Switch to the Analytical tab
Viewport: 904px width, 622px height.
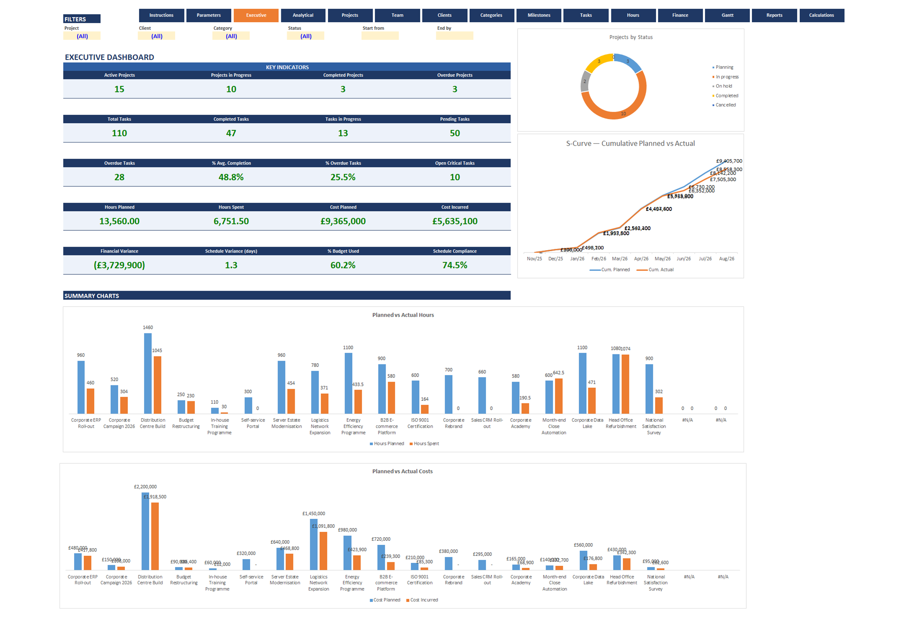pos(303,16)
